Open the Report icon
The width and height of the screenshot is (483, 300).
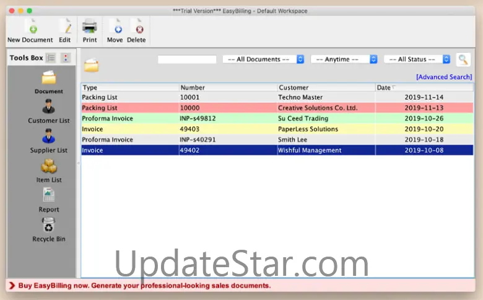[x=49, y=195]
